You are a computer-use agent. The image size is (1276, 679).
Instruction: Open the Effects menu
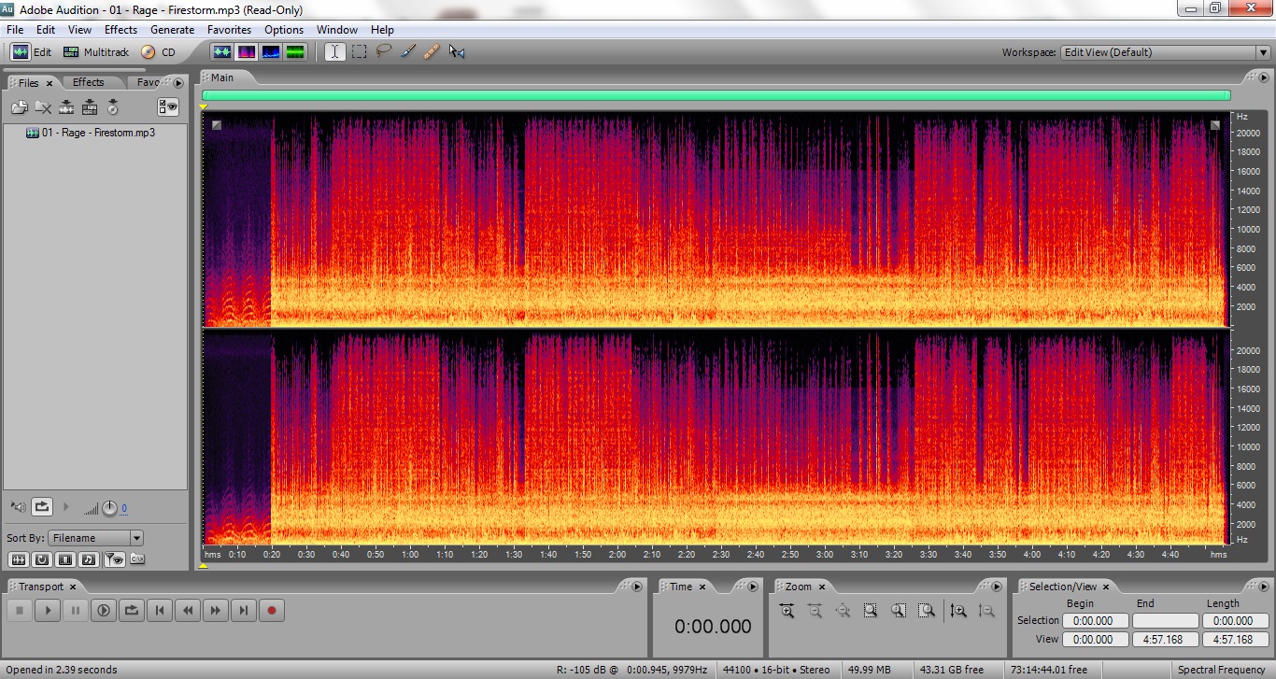pos(121,30)
